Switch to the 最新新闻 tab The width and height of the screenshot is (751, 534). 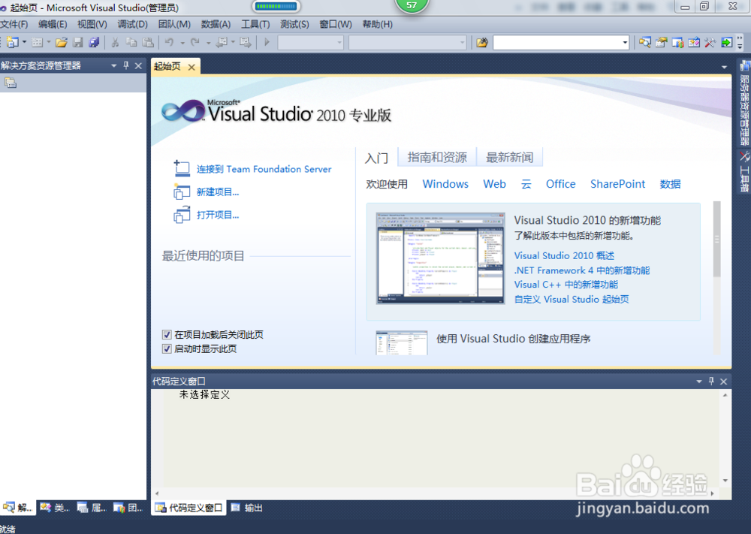click(x=510, y=158)
